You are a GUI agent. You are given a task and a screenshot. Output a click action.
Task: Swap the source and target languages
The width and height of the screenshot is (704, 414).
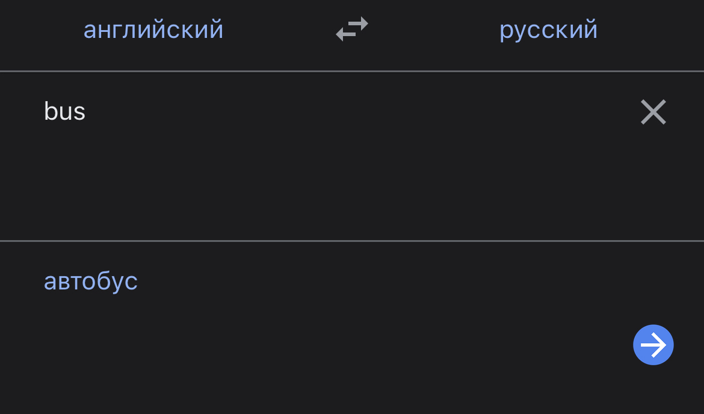[x=352, y=29]
